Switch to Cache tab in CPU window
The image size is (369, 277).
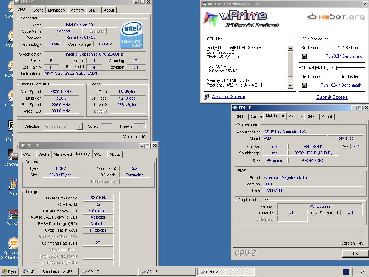click(38, 10)
